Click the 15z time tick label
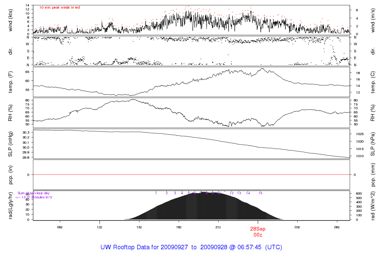Screen dimensions: 383x262 [139, 227]
